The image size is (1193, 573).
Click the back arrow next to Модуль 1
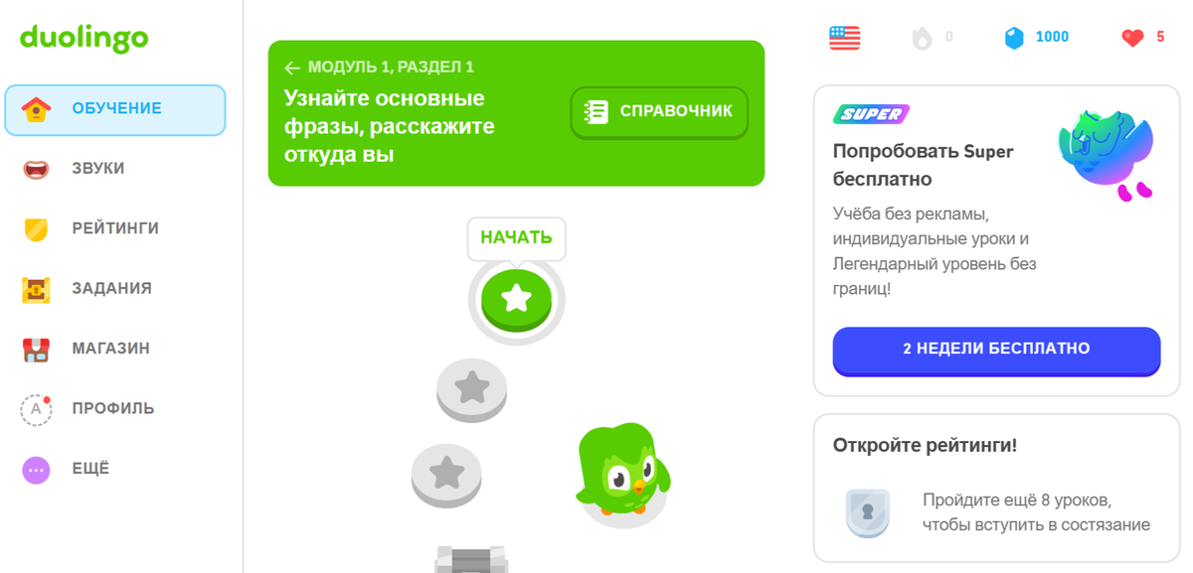point(291,69)
